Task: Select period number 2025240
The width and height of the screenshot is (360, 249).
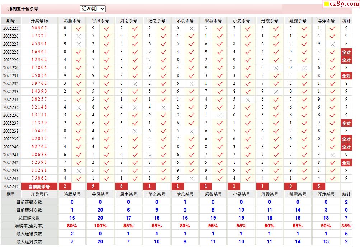Action: click(x=10, y=147)
